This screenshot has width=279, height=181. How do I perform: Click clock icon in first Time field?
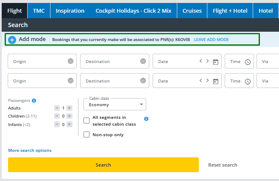[248, 62]
